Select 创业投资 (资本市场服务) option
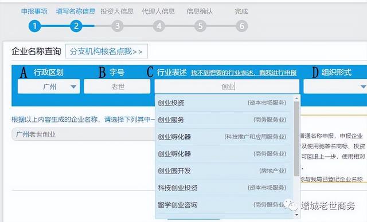This screenshot has height=222, width=367. point(224,103)
